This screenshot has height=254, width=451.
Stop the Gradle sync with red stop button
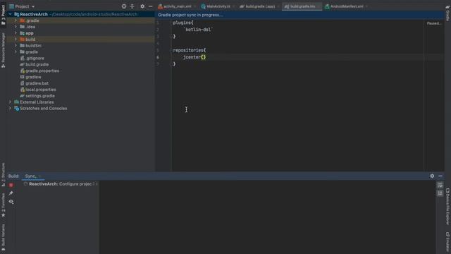(x=11, y=185)
